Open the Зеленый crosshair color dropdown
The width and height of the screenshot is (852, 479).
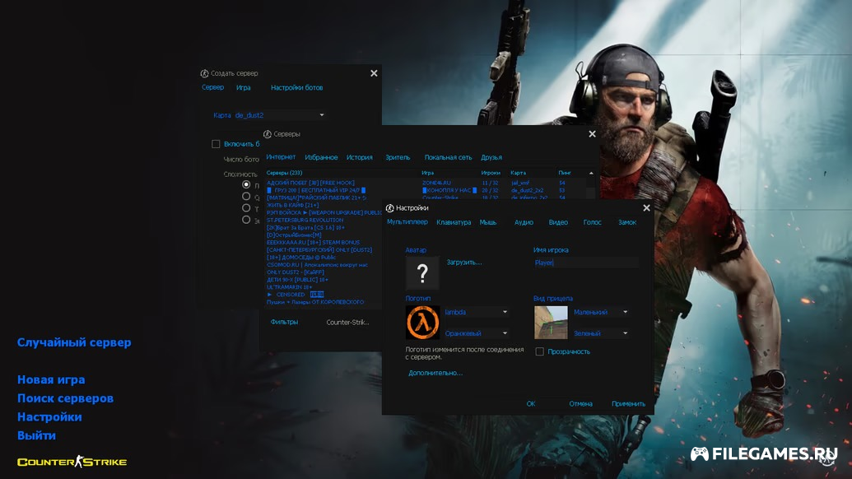click(x=600, y=333)
